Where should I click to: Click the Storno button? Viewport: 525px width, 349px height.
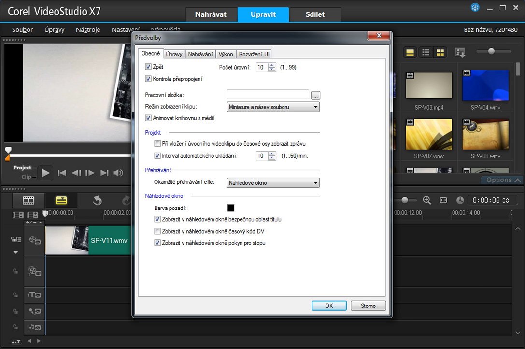pos(368,306)
